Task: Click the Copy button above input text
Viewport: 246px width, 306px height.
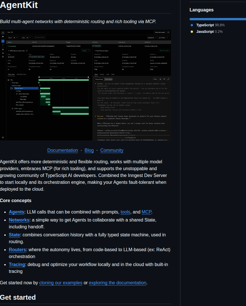Action: click(x=155, y=79)
